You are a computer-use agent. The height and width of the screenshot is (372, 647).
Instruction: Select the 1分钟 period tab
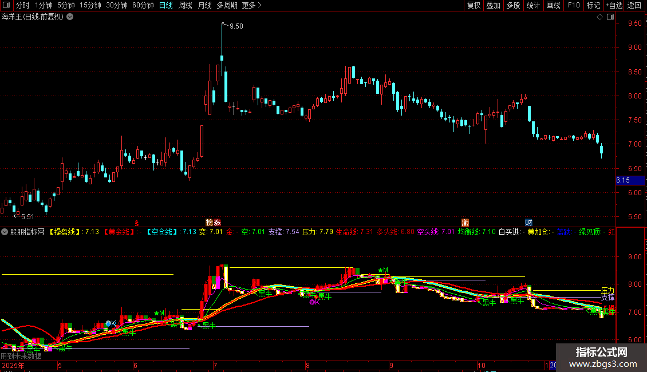tap(44, 5)
